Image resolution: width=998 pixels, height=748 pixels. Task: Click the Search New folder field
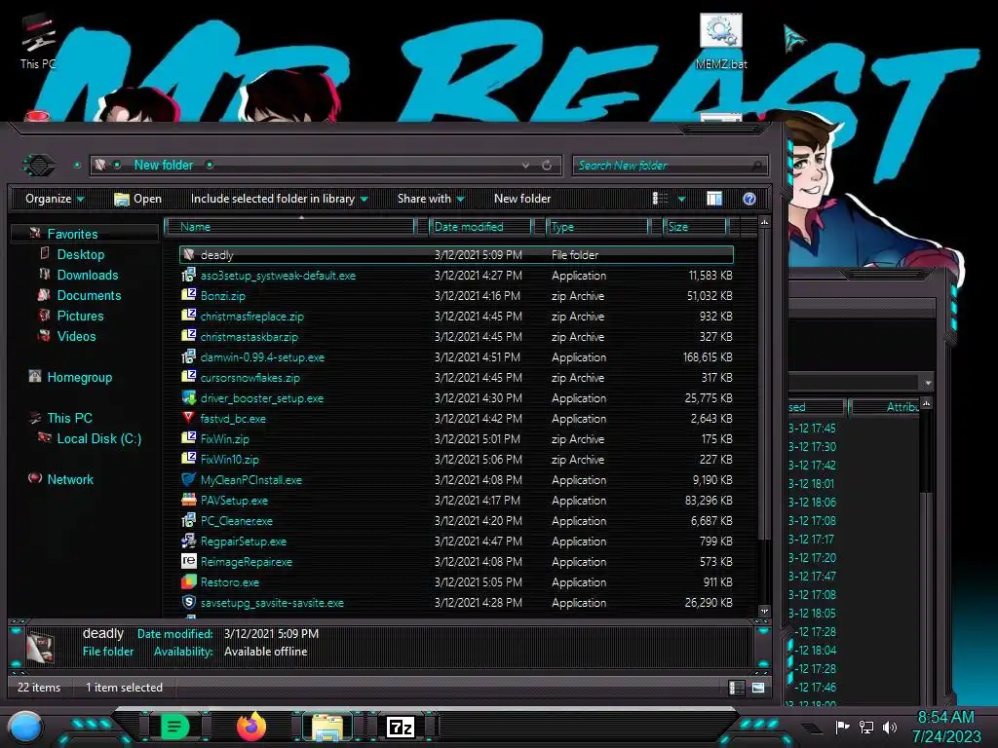coord(670,166)
